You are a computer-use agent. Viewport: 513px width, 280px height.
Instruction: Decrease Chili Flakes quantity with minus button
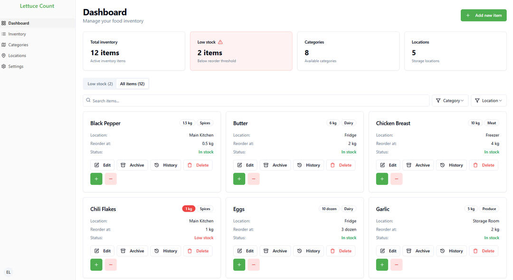click(111, 265)
